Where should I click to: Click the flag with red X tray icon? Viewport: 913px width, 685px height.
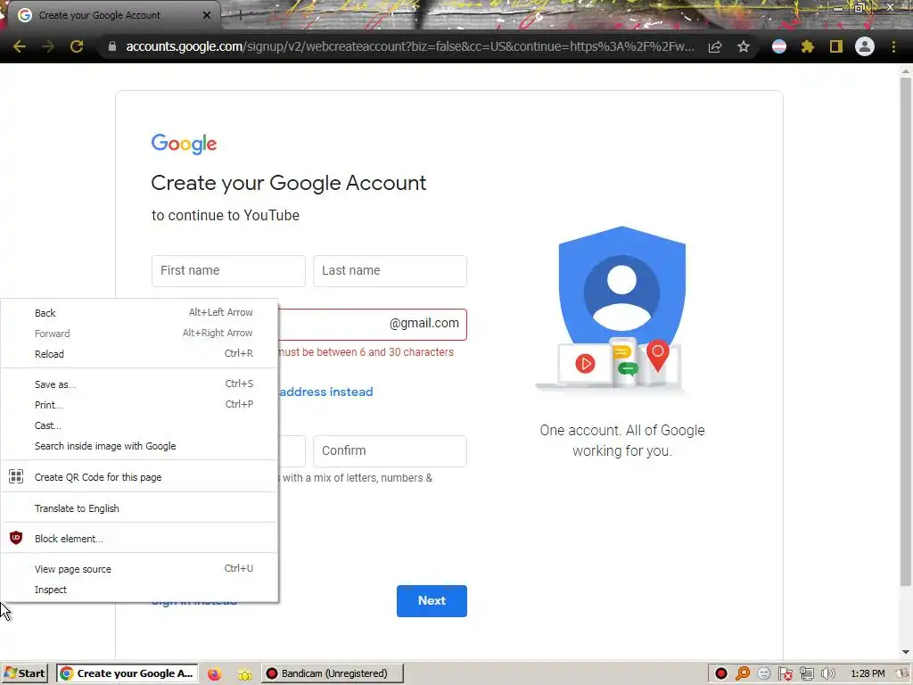pos(786,674)
